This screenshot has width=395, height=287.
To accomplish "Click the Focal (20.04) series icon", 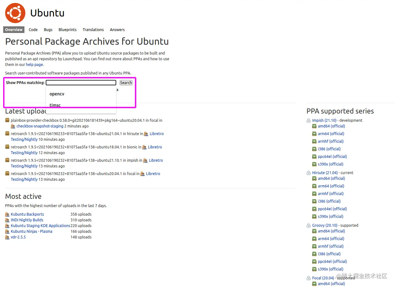I will (309, 278).
